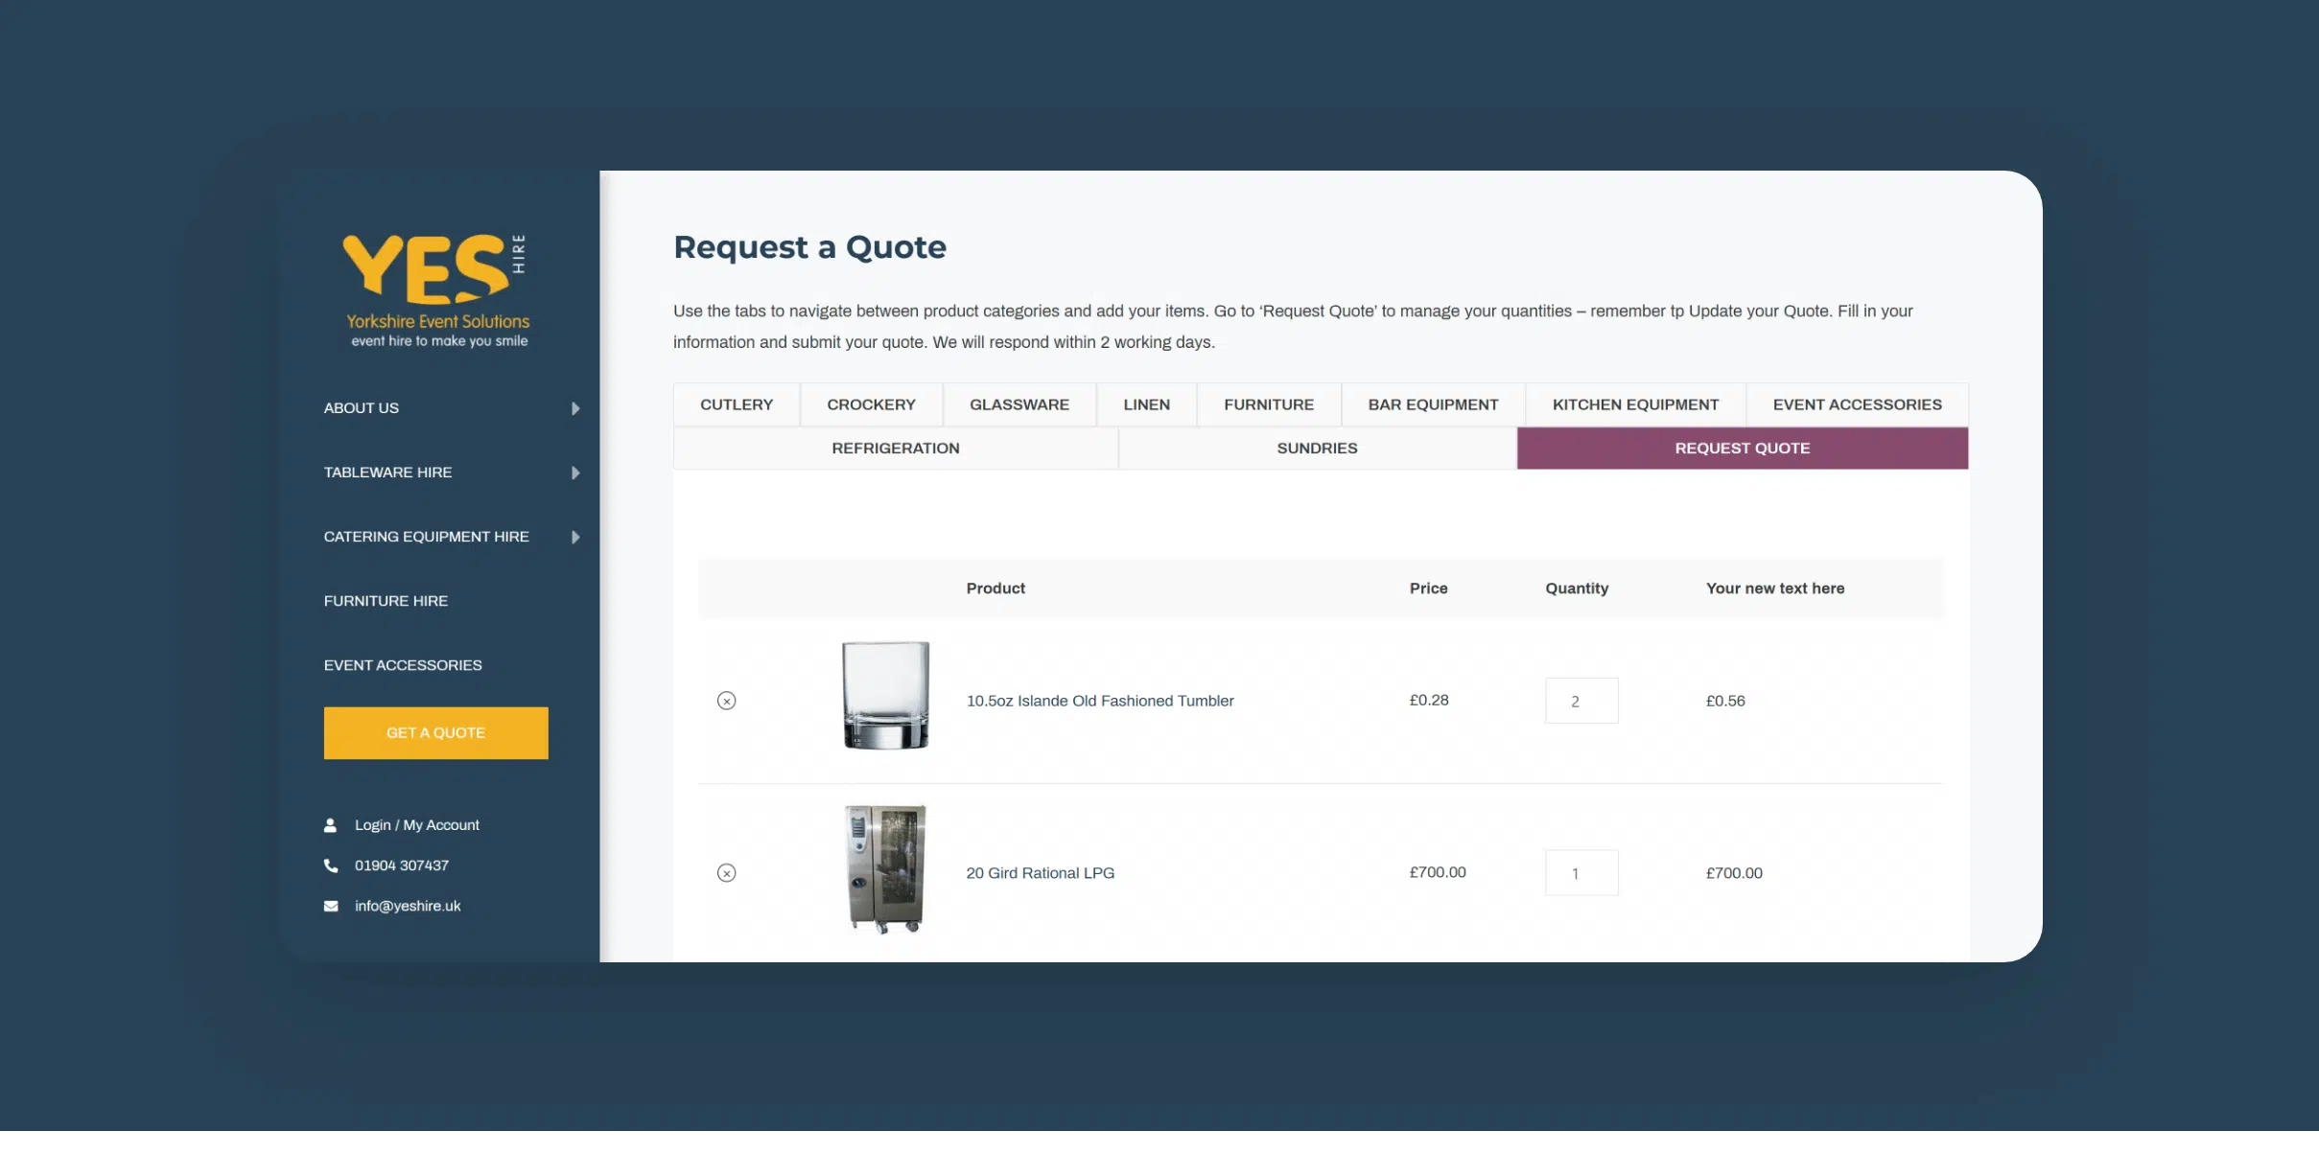Click the user icon beside Login
This screenshot has width=2319, height=1154.
tap(331, 825)
